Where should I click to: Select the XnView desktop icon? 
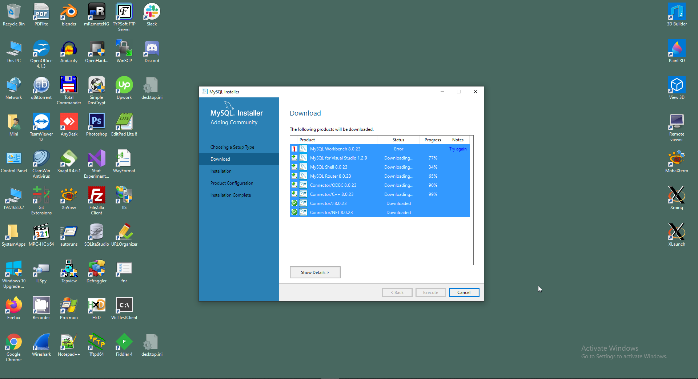click(69, 198)
